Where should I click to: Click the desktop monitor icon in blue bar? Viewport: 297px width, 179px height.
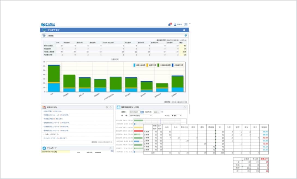point(44,30)
